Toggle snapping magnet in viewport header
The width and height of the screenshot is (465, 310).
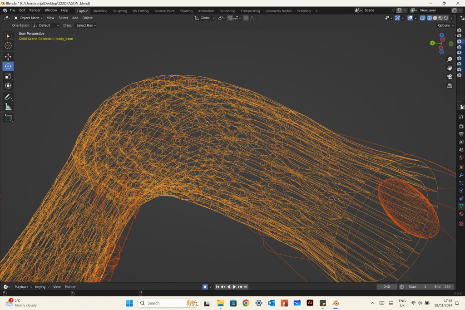click(x=230, y=18)
